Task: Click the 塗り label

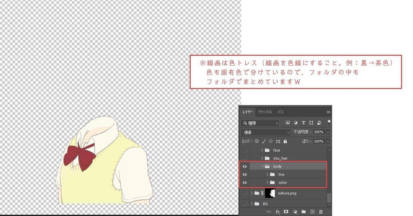Action: pyautogui.click(x=306, y=141)
